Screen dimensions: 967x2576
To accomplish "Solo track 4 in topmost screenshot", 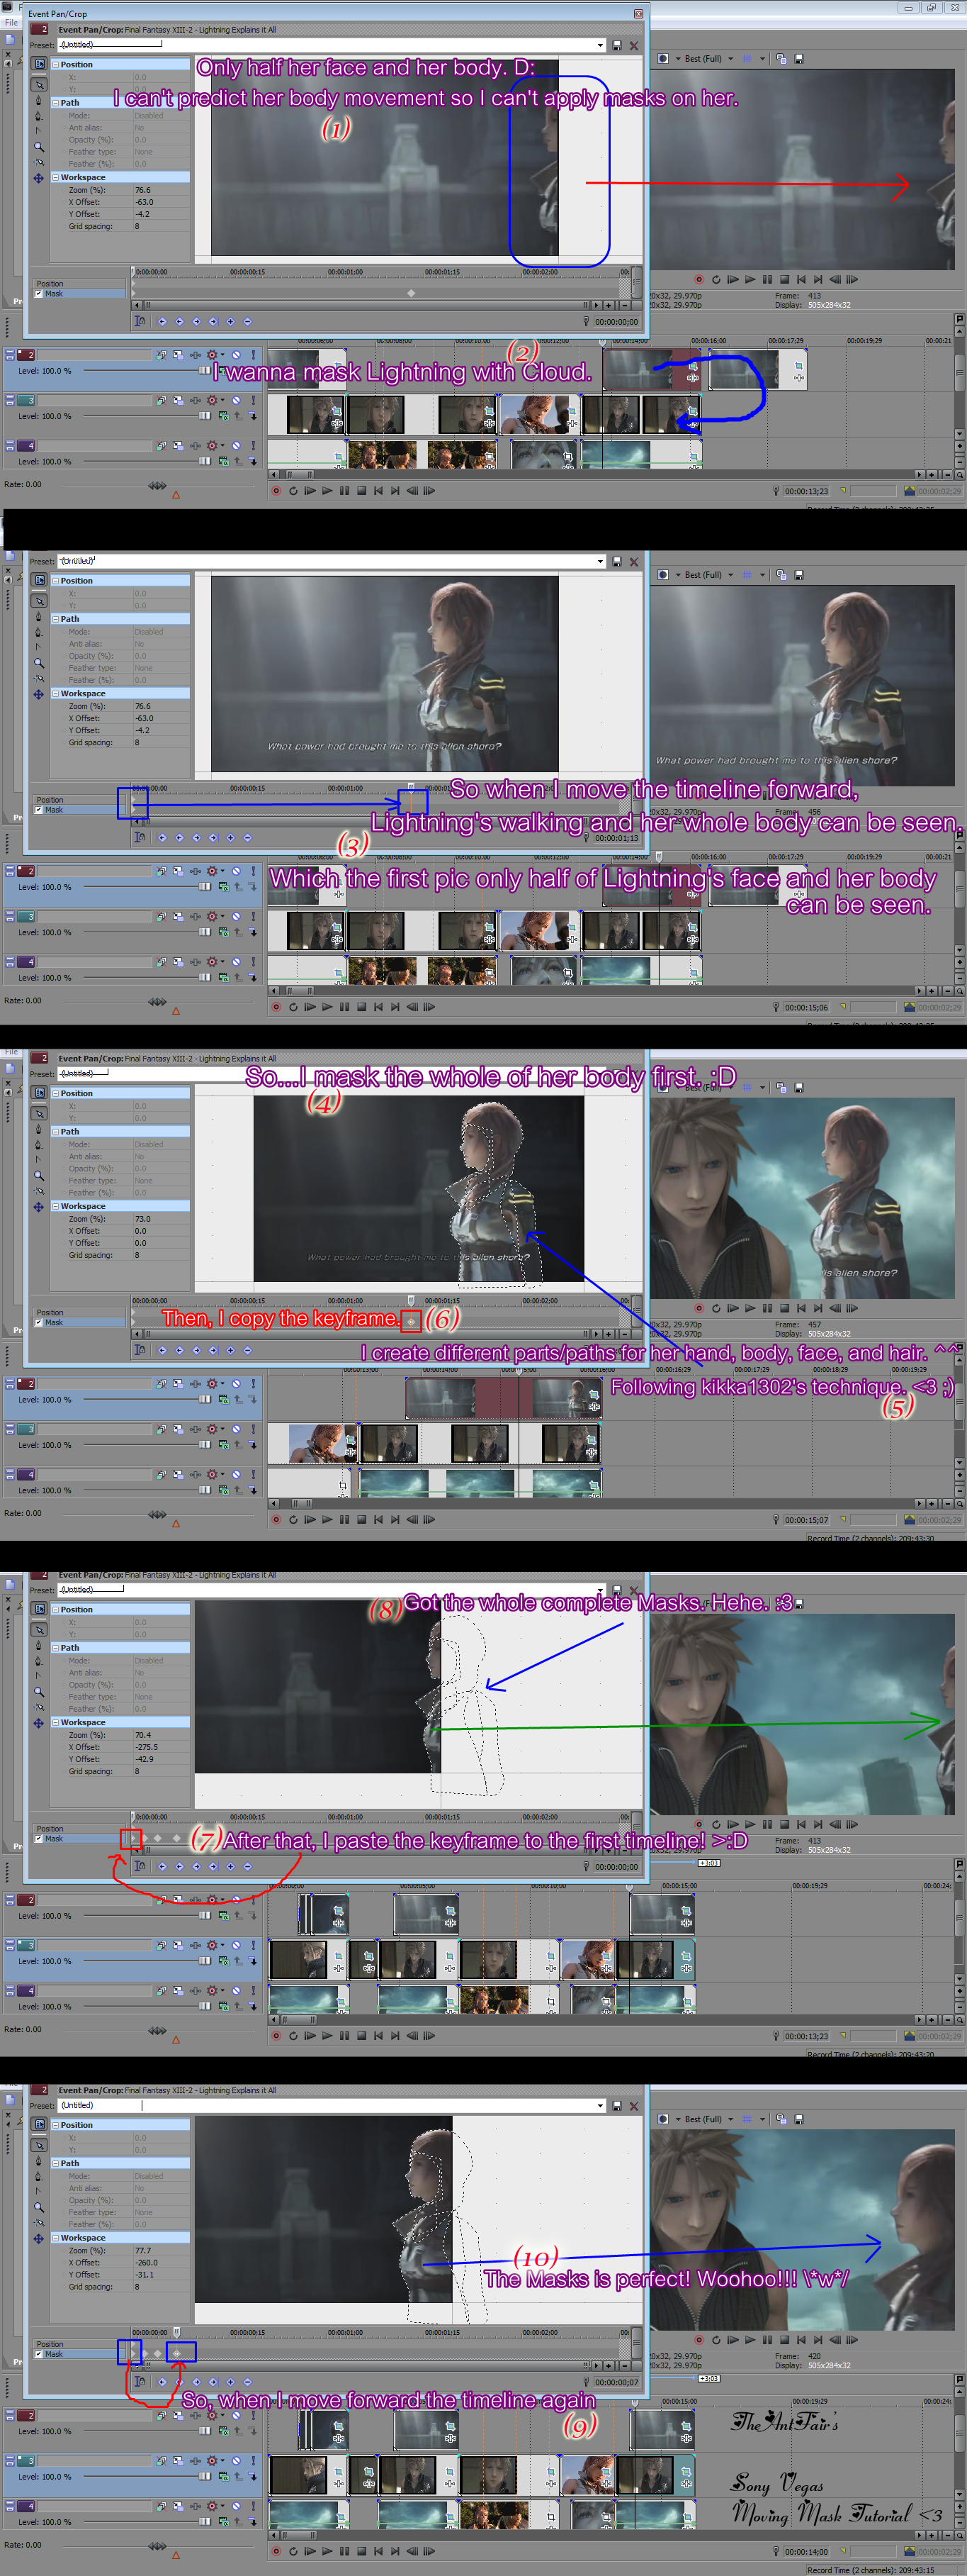I will click(254, 446).
